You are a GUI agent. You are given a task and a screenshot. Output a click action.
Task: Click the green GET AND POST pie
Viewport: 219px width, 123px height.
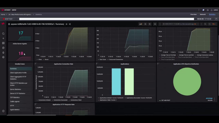(187, 81)
